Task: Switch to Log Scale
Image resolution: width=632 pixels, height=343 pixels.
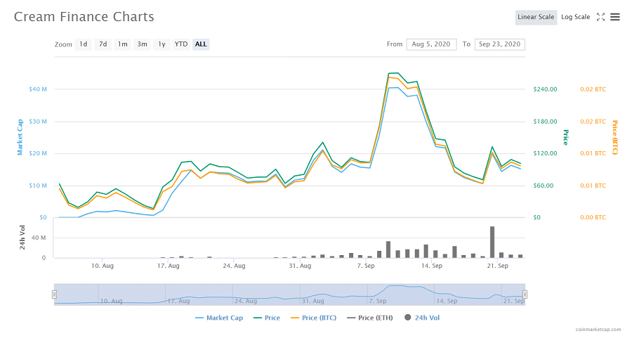Action: (575, 17)
